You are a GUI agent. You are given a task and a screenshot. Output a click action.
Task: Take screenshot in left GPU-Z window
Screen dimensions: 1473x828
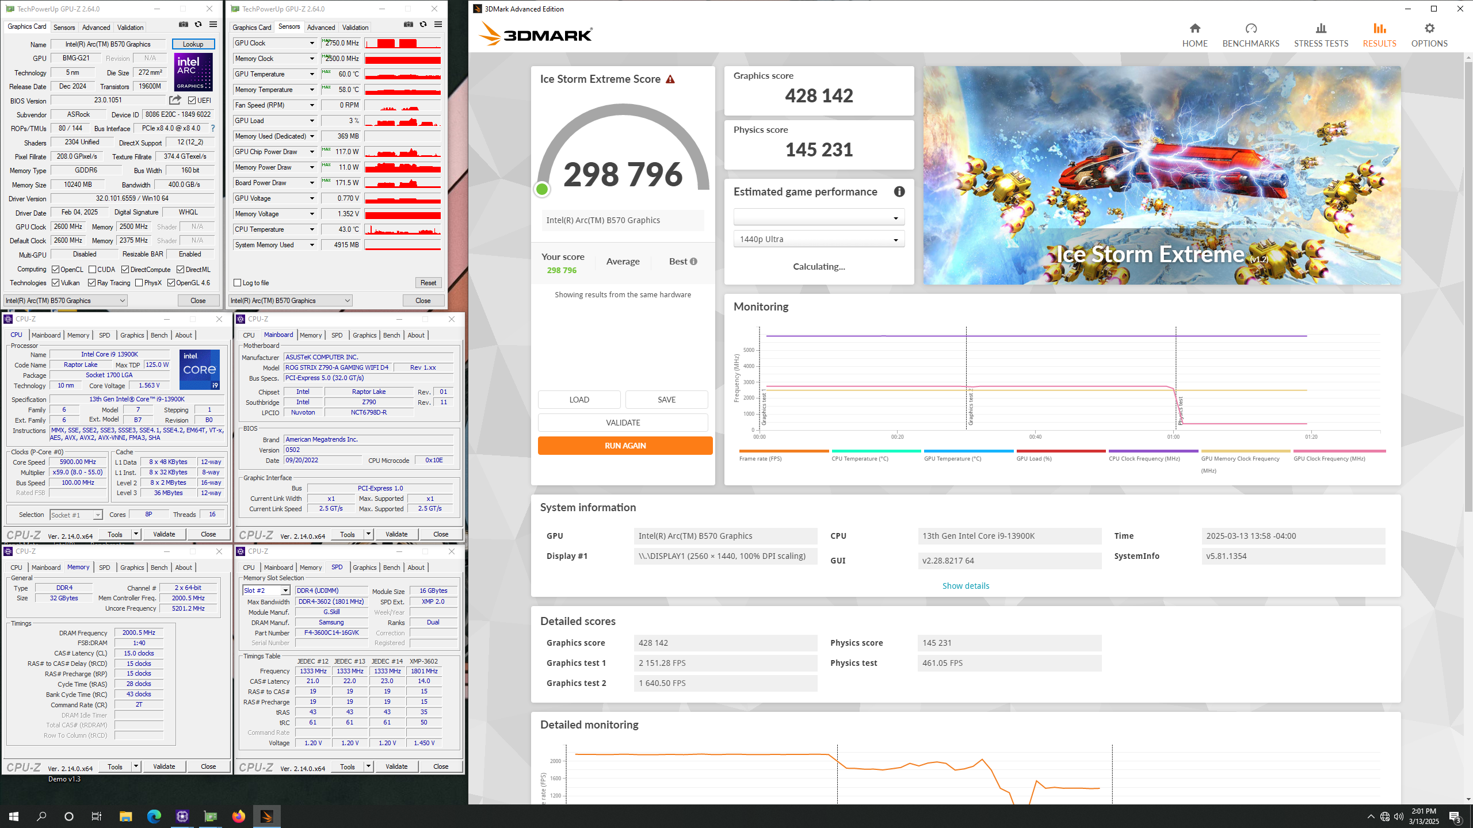pyautogui.click(x=184, y=24)
